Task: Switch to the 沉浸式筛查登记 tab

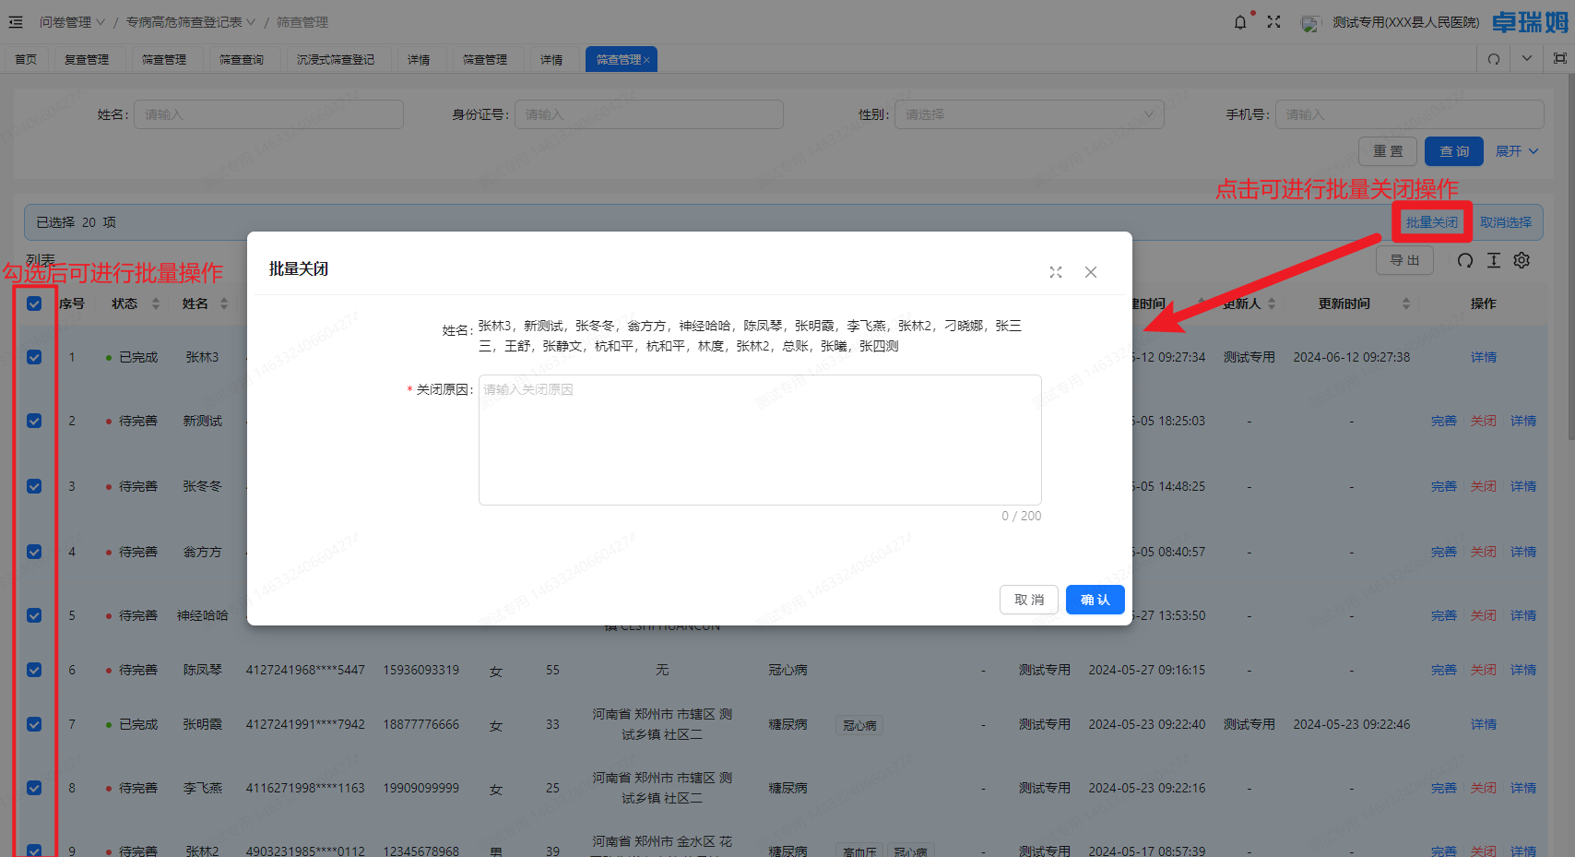Action: click(x=336, y=60)
